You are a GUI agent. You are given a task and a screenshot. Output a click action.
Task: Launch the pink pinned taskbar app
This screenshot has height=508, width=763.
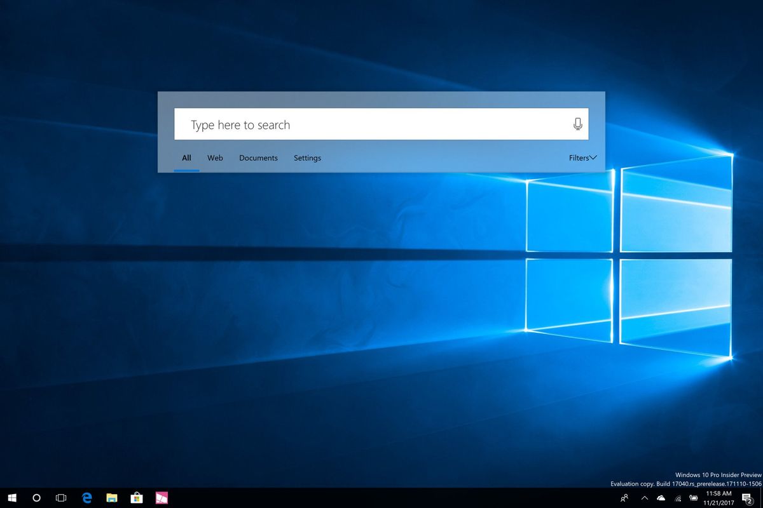pyautogui.click(x=162, y=498)
